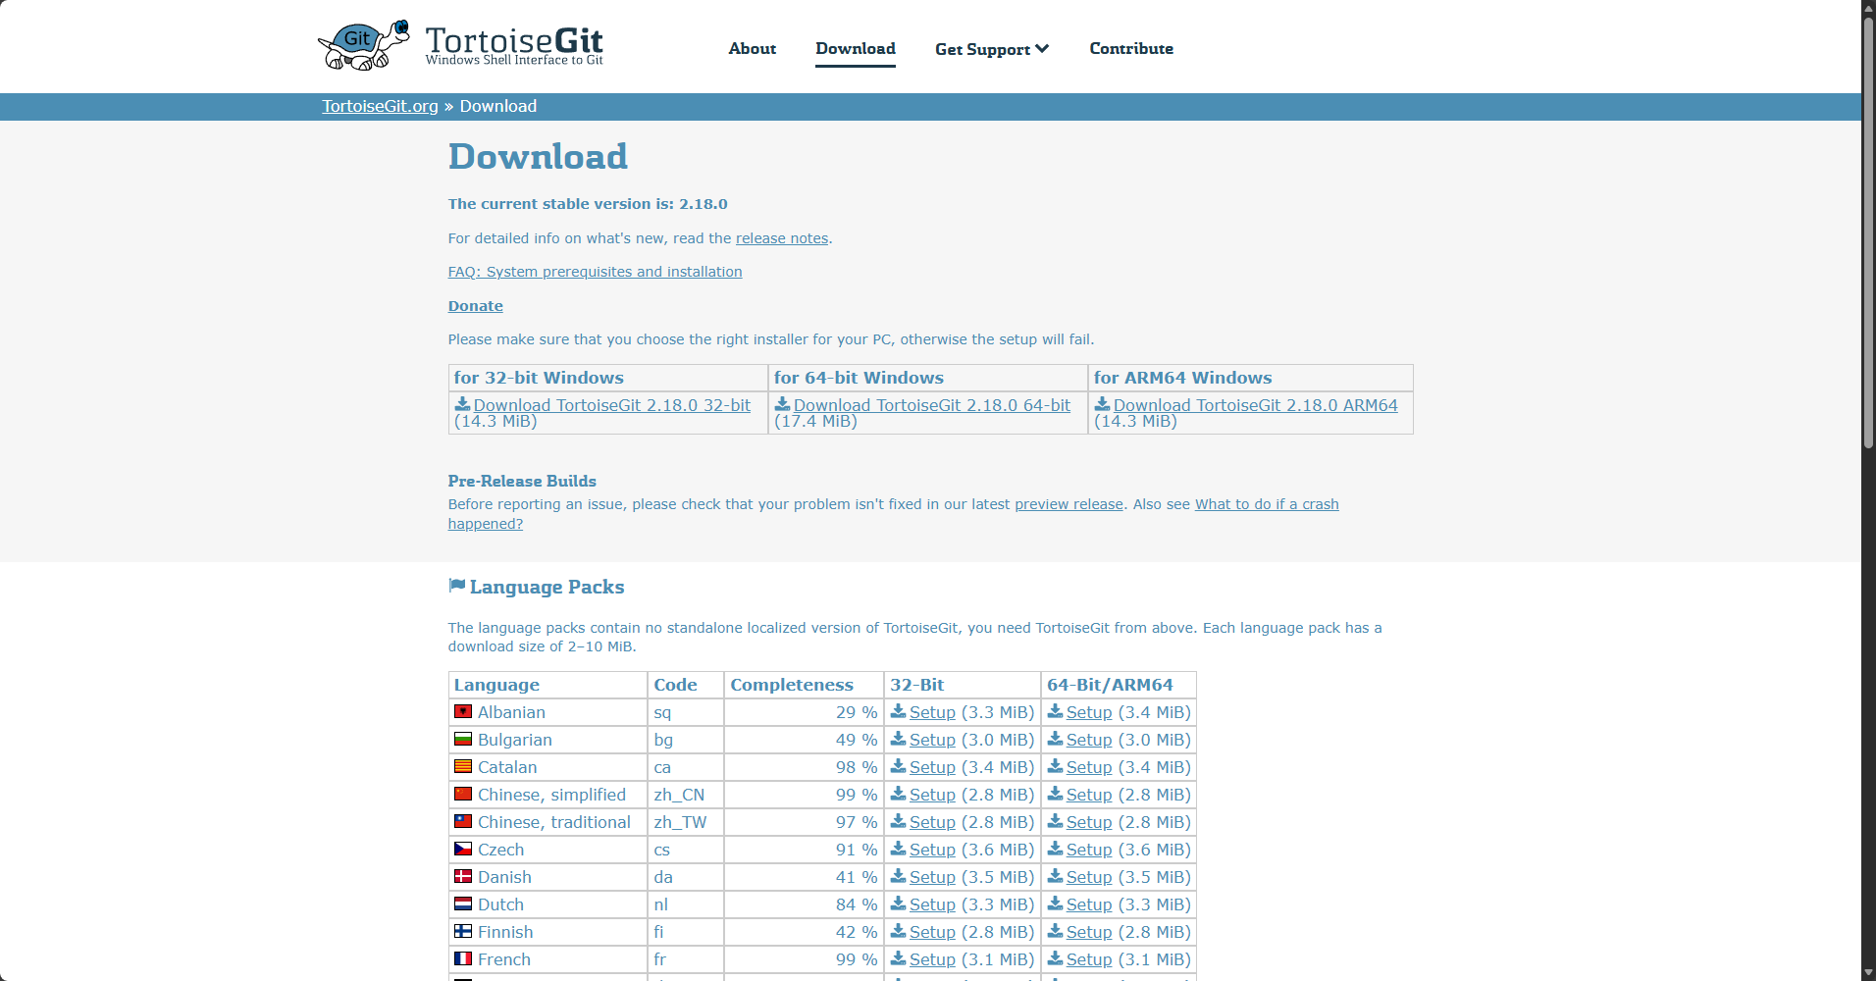Click Bulgarian 32-Bit Setup link
This screenshot has height=981, width=1876.
[x=932, y=740]
